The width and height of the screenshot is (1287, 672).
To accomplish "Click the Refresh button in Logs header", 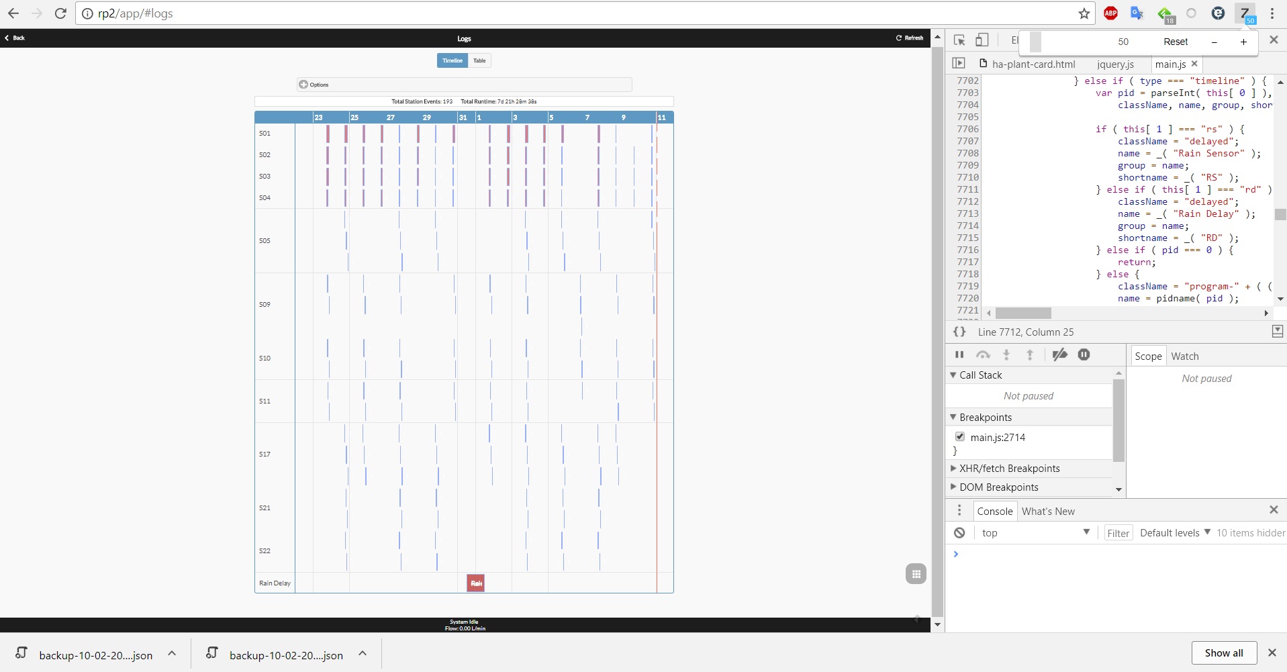I will coord(910,38).
